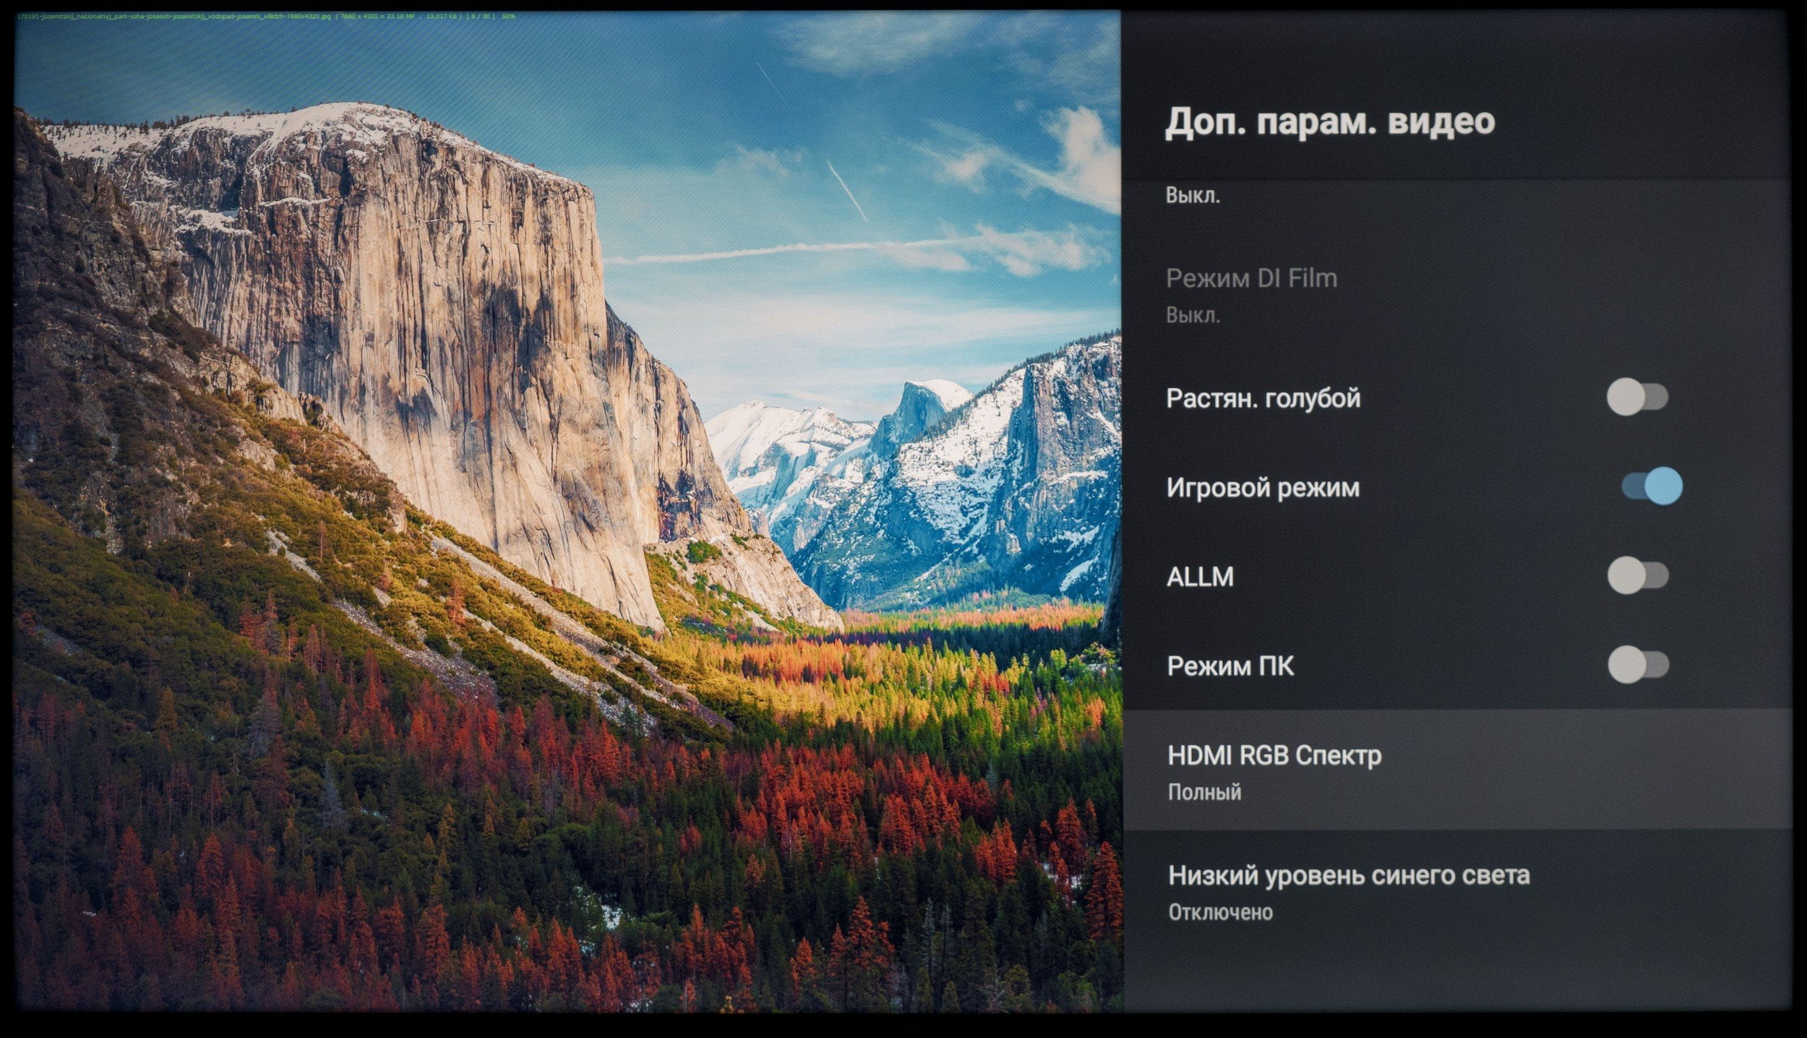Click the Полный value text
The height and width of the screenshot is (1038, 1807).
pos(1204,792)
